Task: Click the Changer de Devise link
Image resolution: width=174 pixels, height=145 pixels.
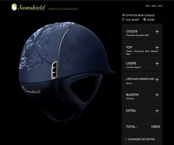Action: (141, 139)
